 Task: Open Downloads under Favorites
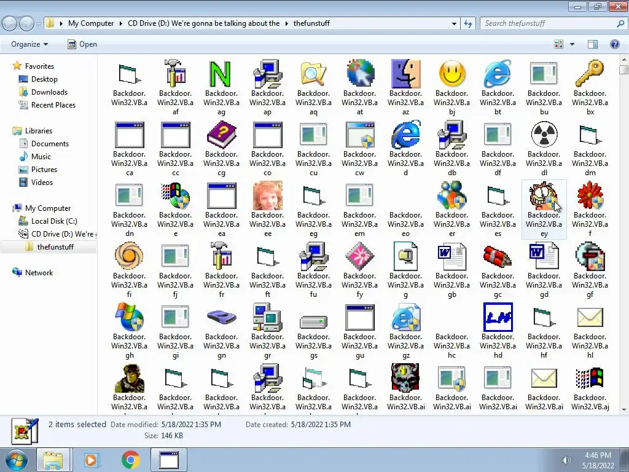(49, 92)
